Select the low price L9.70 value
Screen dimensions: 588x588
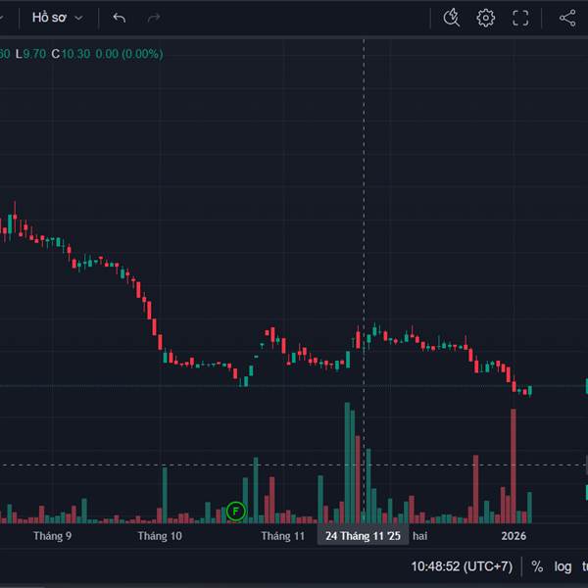point(30,54)
